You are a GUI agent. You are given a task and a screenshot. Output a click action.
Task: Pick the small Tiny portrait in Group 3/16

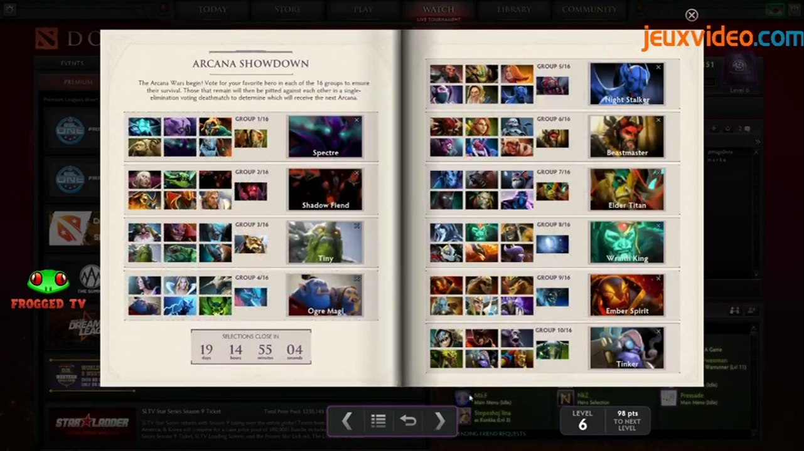[x=145, y=252]
